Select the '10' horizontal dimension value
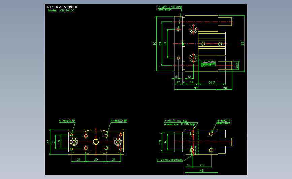 click(x=189, y=165)
